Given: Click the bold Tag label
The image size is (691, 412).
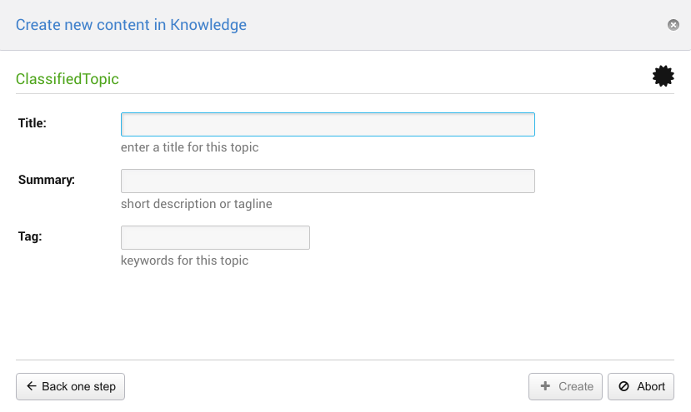Looking at the screenshot, I should pos(30,236).
